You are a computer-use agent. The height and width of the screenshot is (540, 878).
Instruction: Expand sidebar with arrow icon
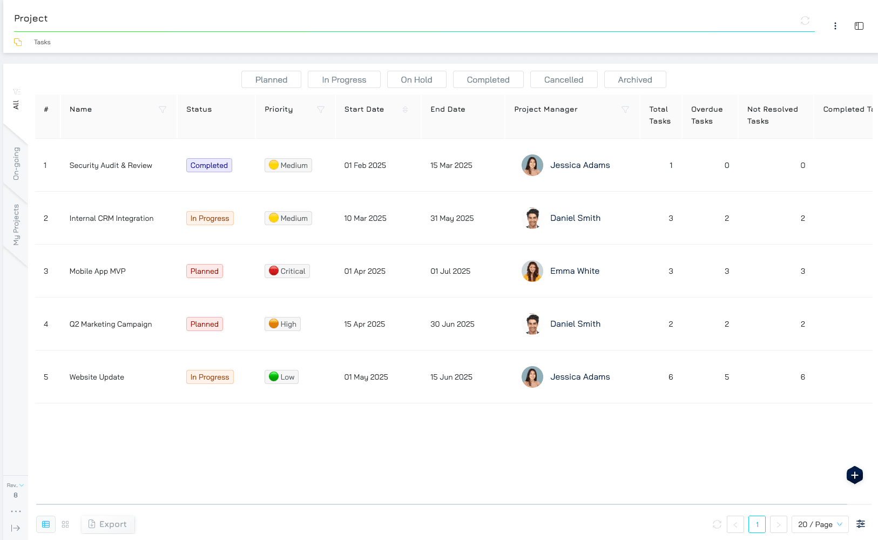coord(16,528)
